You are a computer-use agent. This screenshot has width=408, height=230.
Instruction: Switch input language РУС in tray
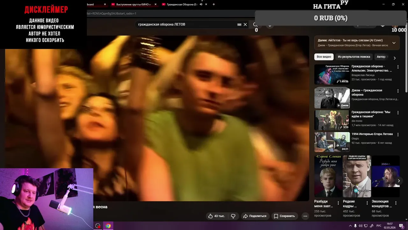pyautogui.click(x=379, y=226)
